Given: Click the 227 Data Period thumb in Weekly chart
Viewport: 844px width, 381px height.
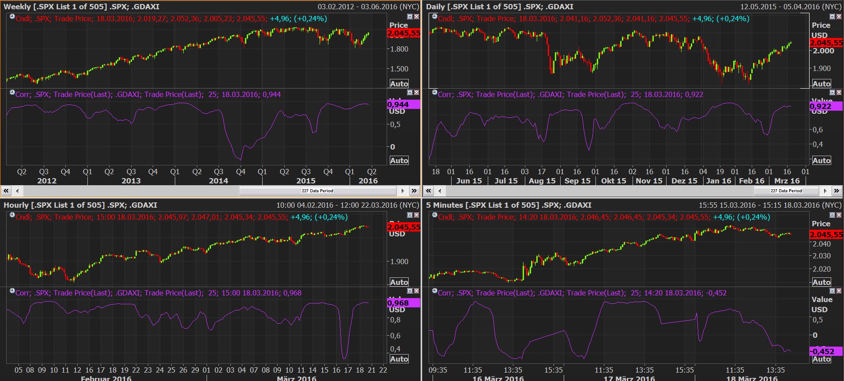Looking at the screenshot, I should pyautogui.click(x=318, y=191).
